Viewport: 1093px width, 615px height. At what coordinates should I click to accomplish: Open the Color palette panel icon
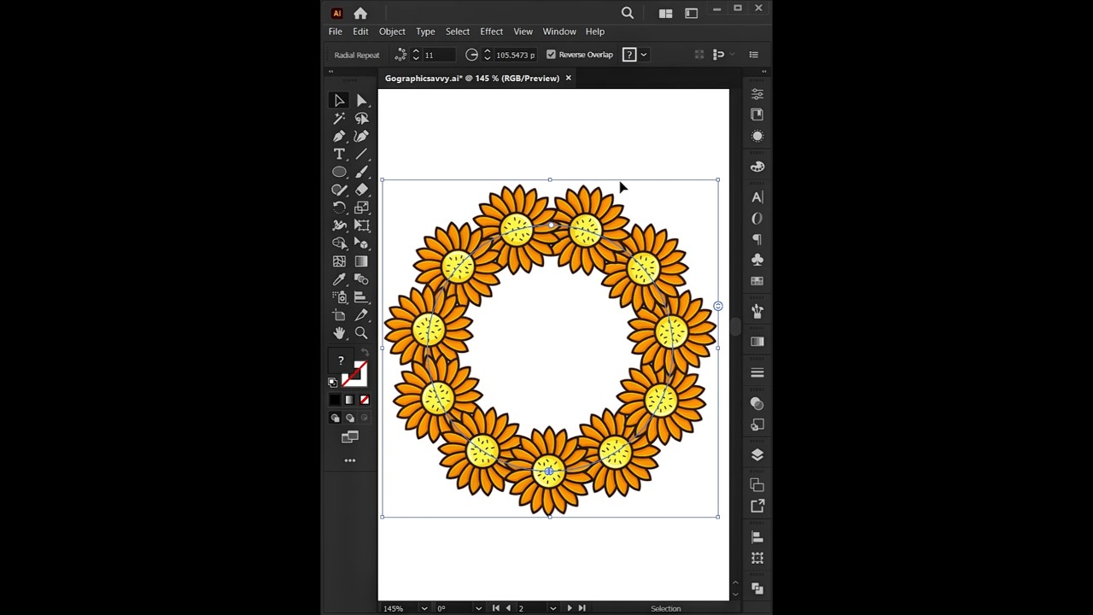click(x=757, y=167)
